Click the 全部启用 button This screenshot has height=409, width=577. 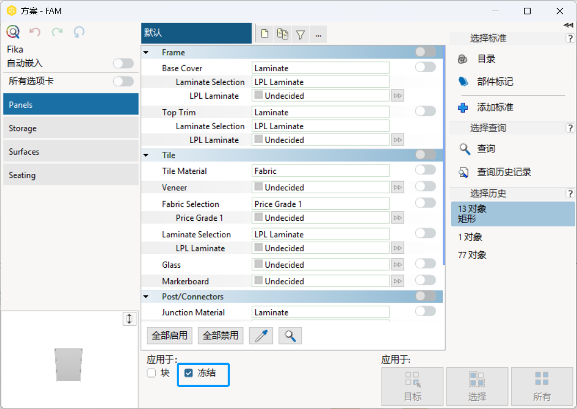pos(170,336)
